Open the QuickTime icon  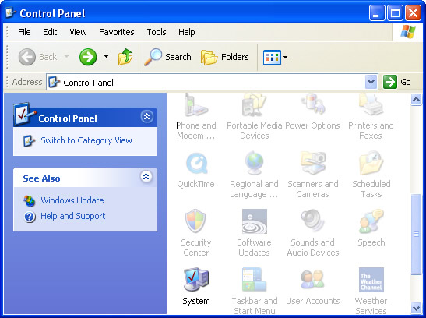196,163
